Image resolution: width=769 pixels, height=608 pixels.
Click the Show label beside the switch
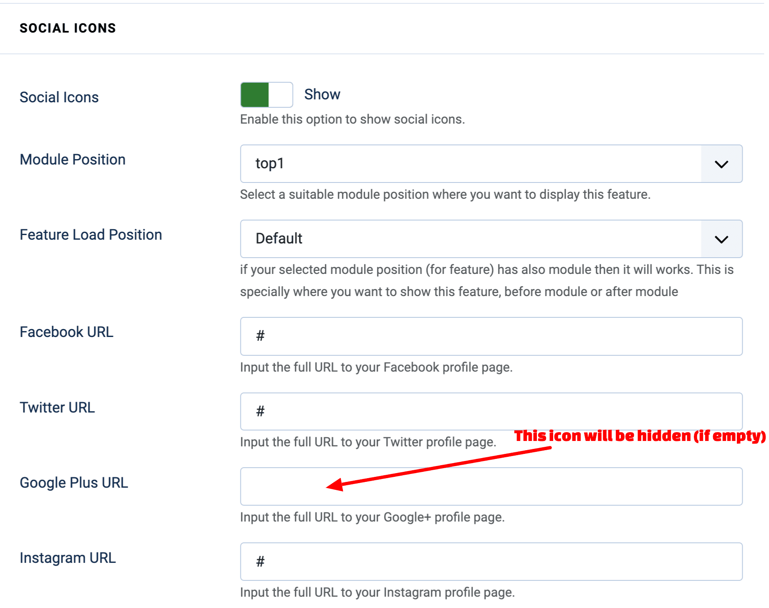pos(322,95)
